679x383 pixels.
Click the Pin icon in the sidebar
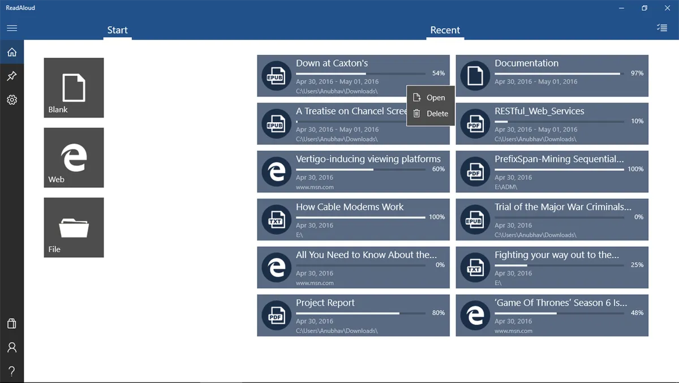tap(11, 76)
